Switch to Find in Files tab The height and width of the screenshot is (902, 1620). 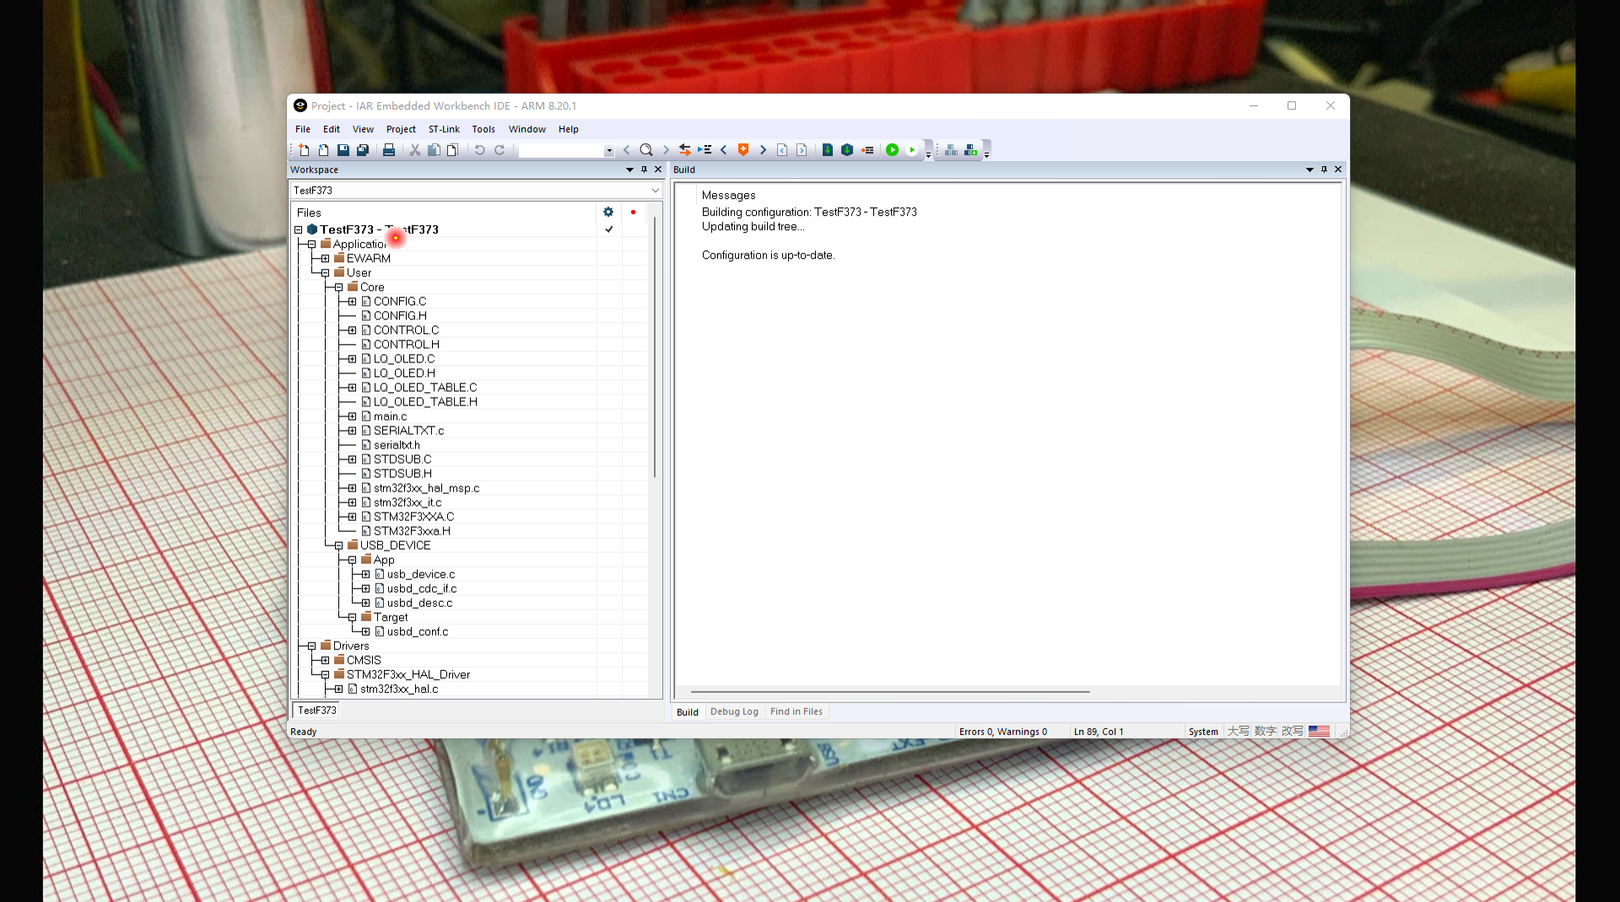[796, 711]
